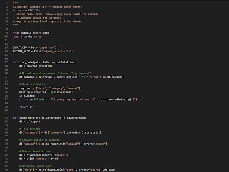Click line number 32 in the gutter

tap(6, 118)
